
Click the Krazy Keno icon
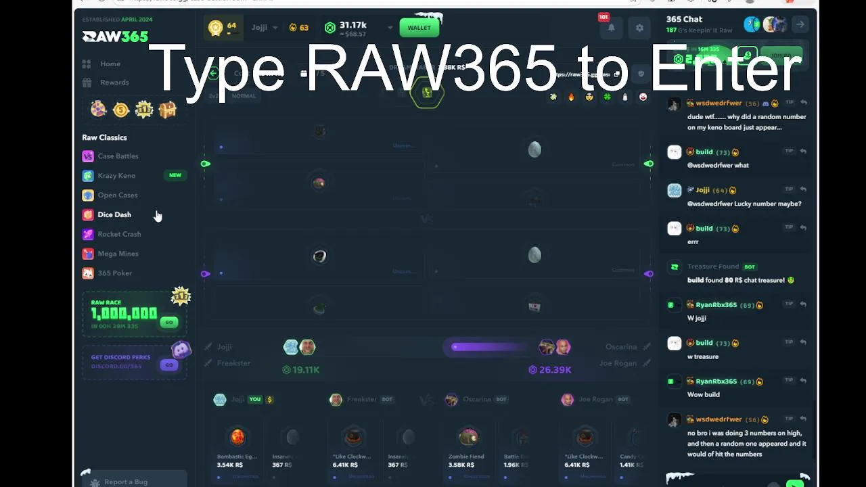(88, 176)
